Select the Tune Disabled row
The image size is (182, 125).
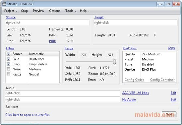click(150, 64)
